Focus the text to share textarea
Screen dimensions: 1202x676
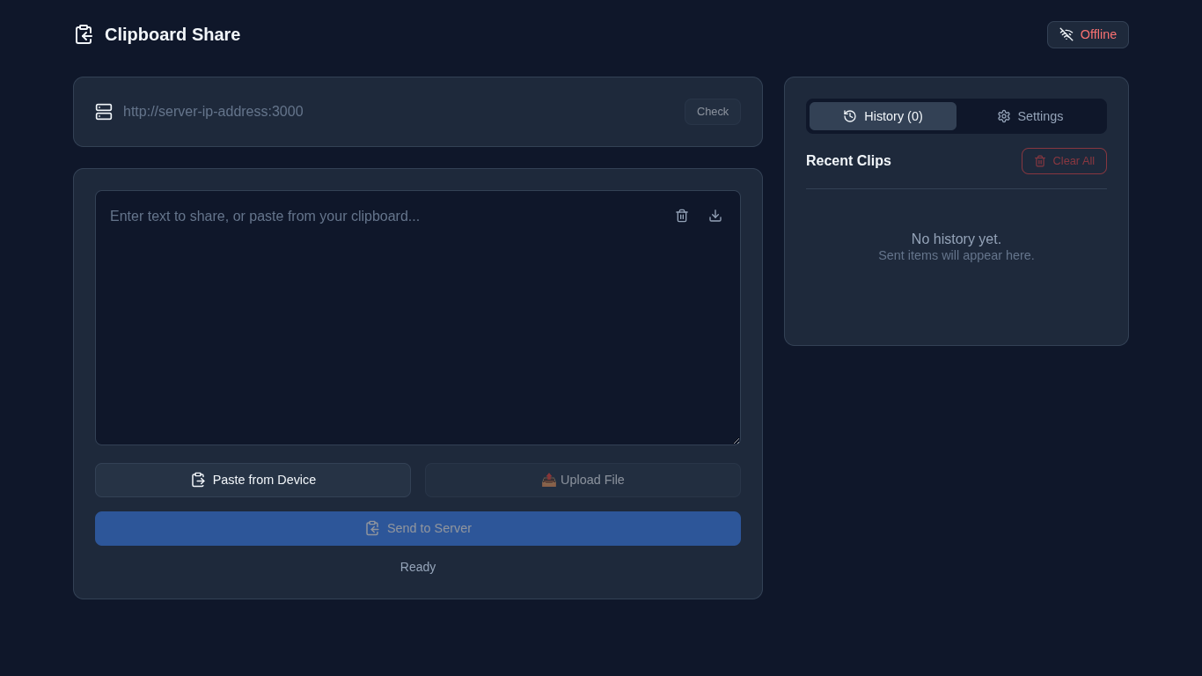pyautogui.click(x=418, y=318)
